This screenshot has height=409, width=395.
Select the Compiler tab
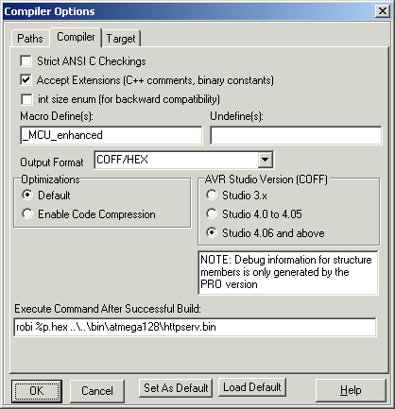(76, 37)
